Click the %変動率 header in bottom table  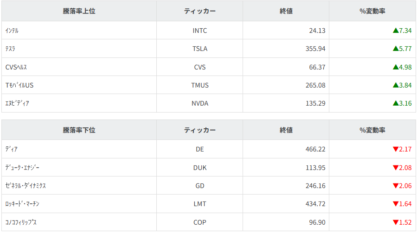[x=372, y=130]
